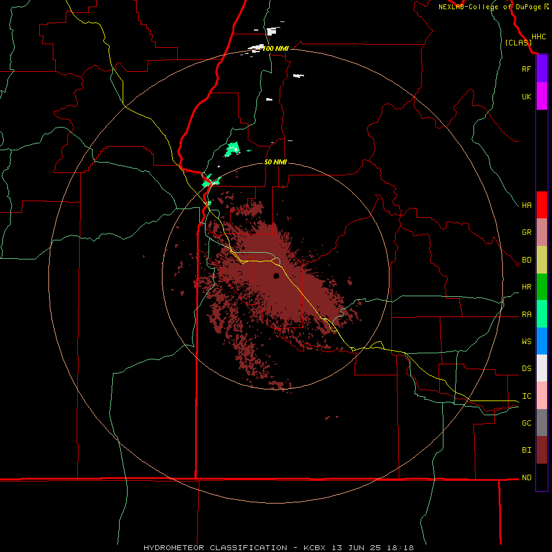Click the UK legend label
The image size is (552, 552).
pyautogui.click(x=526, y=96)
